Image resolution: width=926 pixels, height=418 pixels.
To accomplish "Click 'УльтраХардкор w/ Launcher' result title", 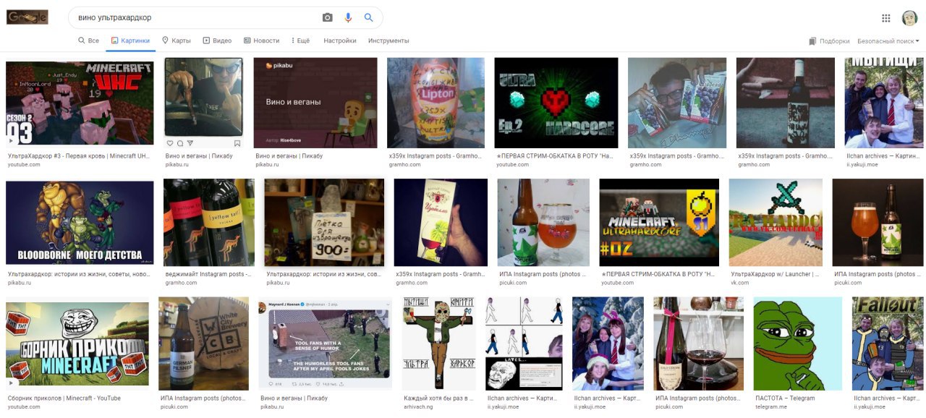I will click(x=774, y=275).
